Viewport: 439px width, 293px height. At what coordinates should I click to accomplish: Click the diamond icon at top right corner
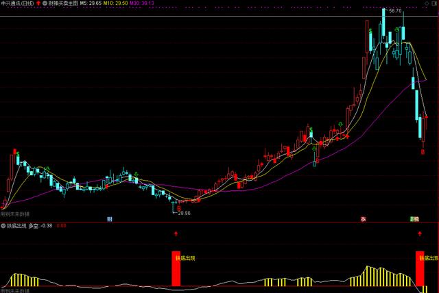pos(428,3)
